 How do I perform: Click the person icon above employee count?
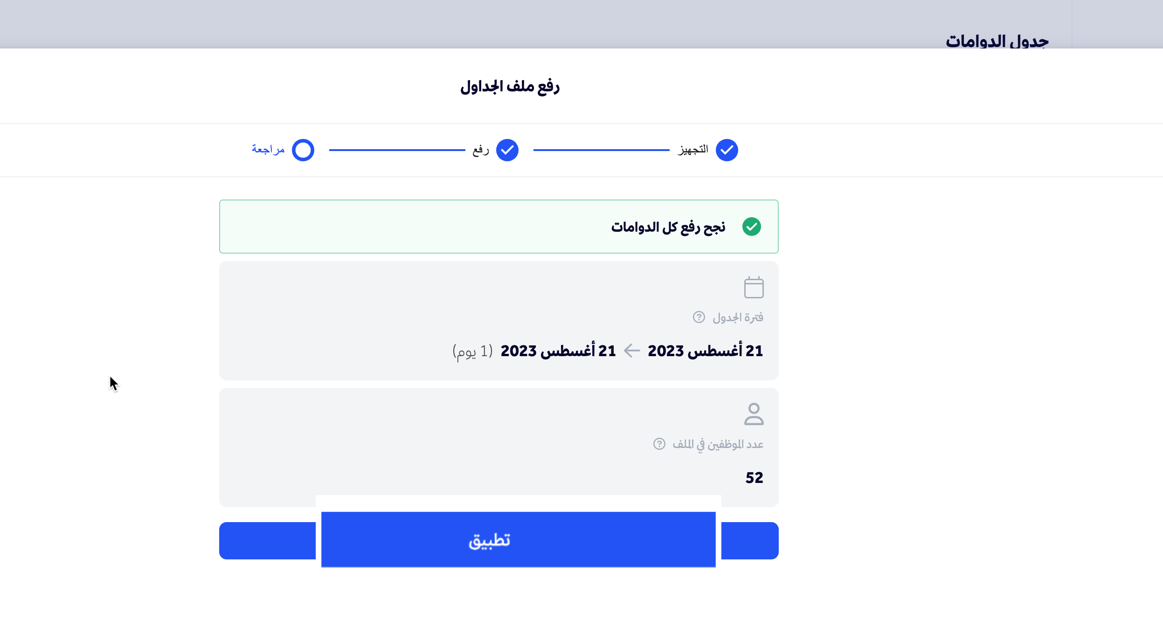(754, 414)
